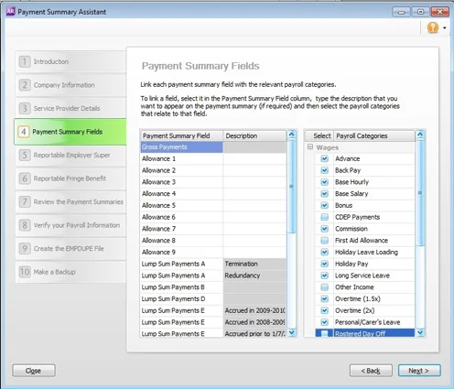Click up arrow of payment summary field scrollbar
The height and width of the screenshot is (389, 454).
tap(292, 135)
